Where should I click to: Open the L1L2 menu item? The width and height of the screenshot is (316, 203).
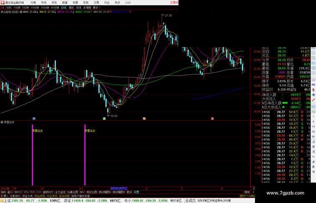point(128,3)
